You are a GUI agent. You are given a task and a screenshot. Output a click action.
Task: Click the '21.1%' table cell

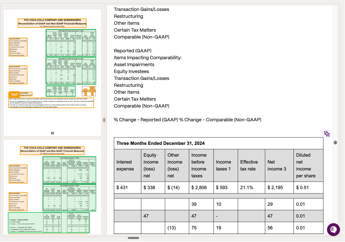point(251,187)
